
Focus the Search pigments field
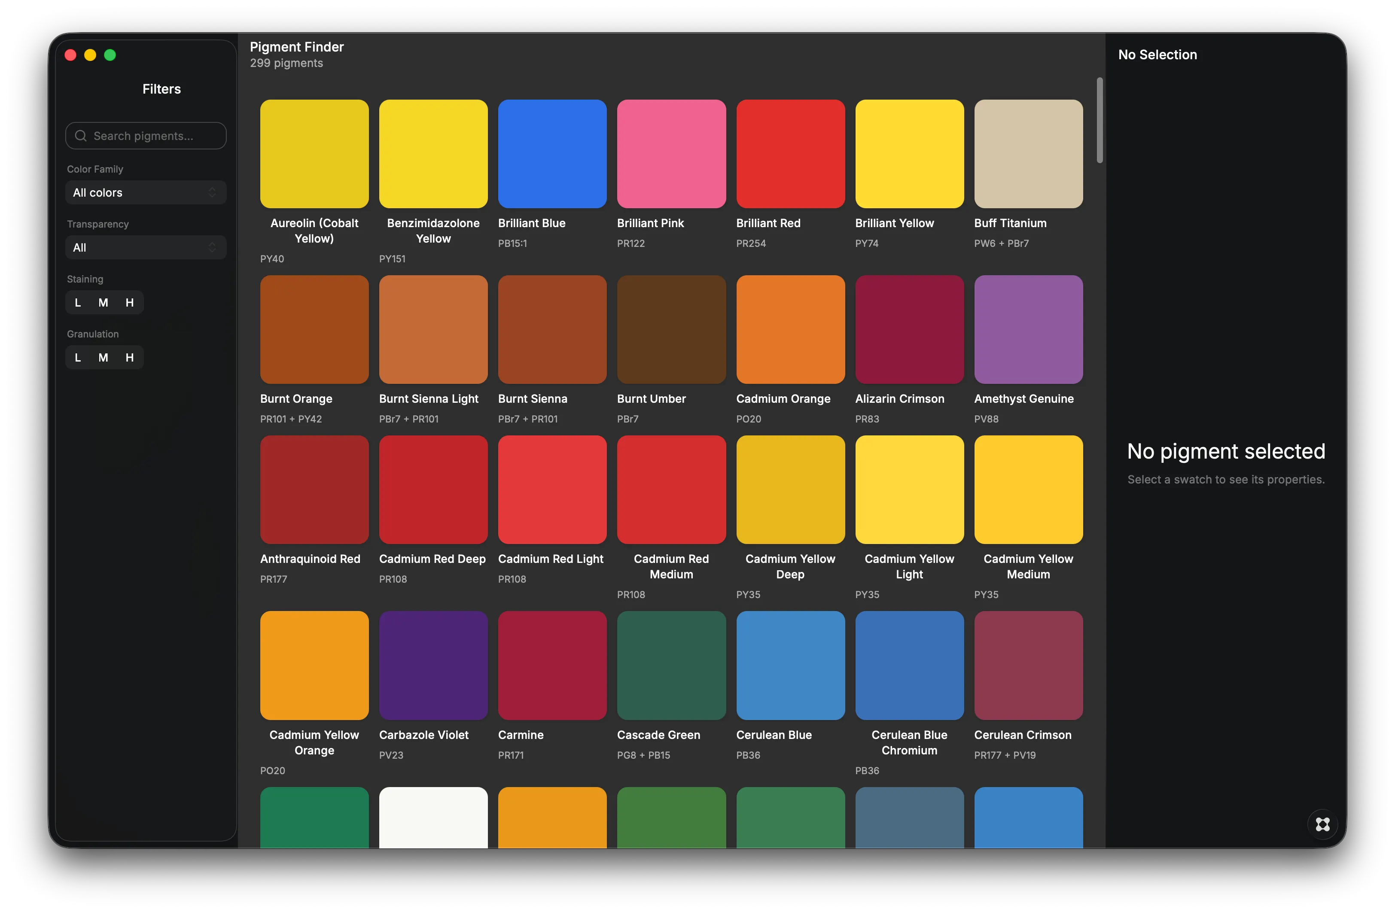click(x=146, y=136)
